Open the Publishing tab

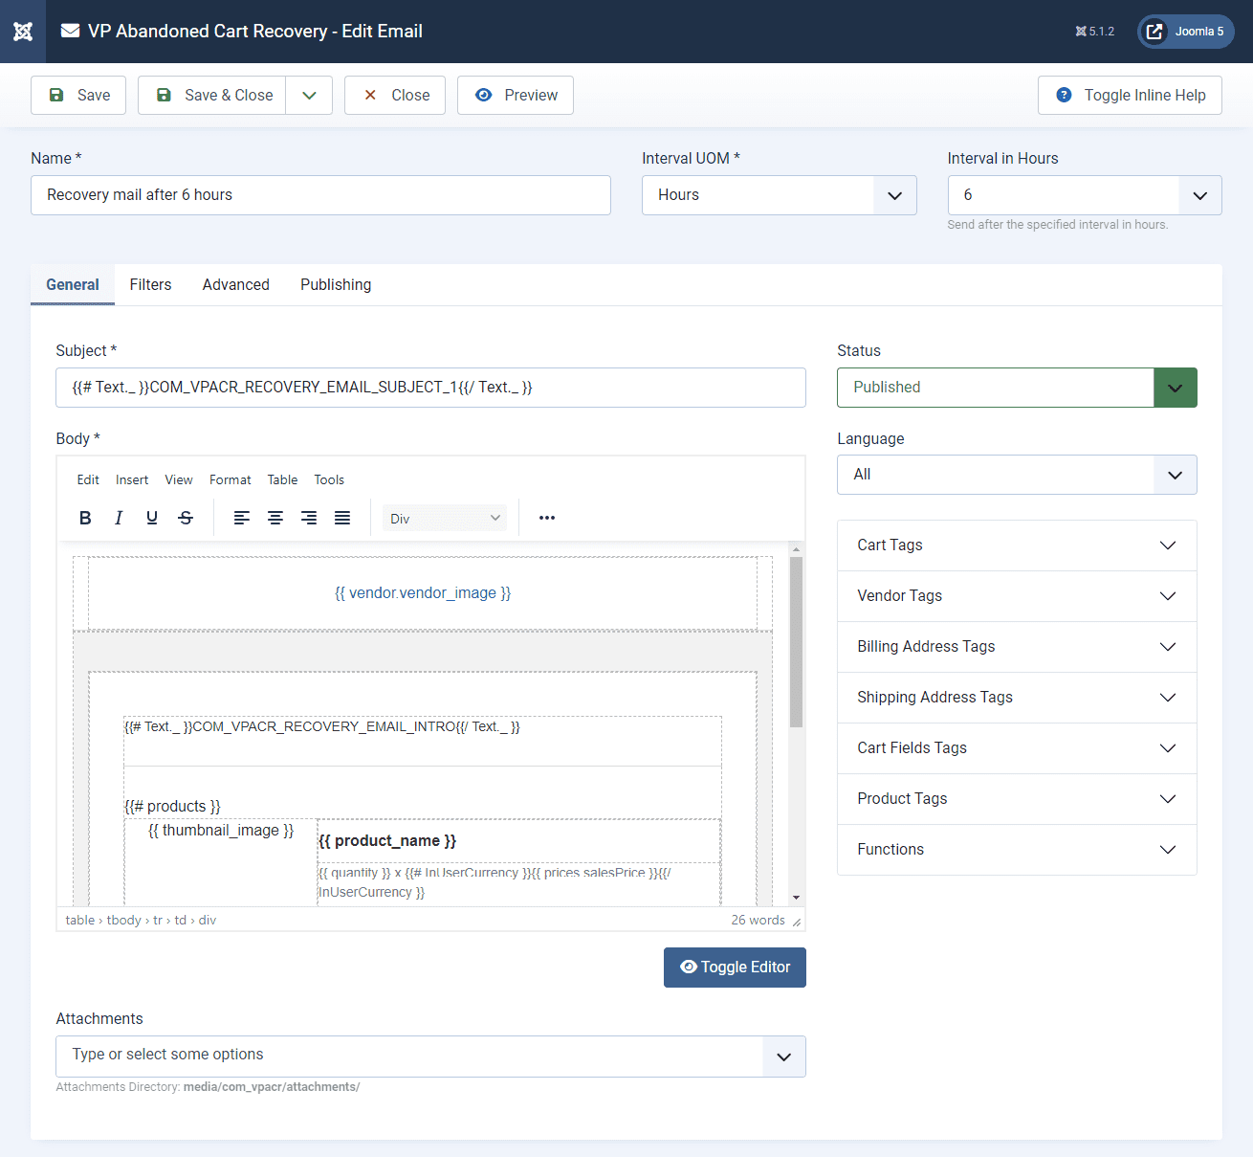point(336,285)
